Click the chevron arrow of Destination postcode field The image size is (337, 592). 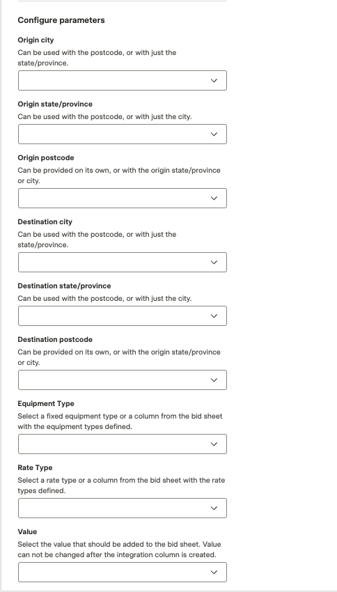tap(214, 380)
